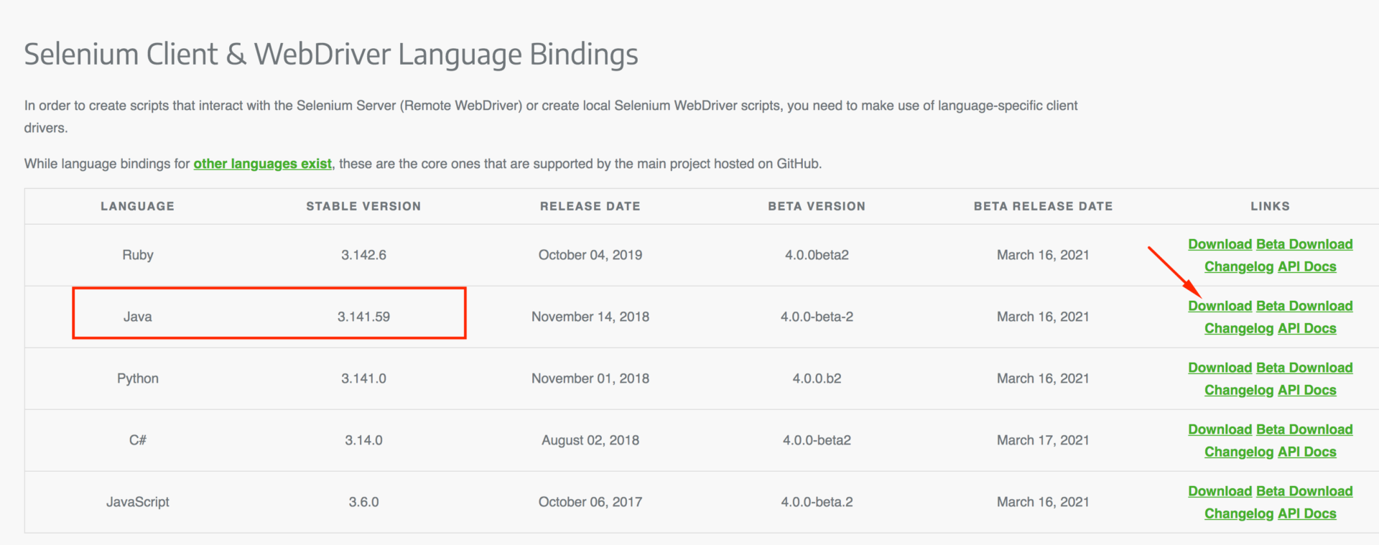The height and width of the screenshot is (545, 1379).
Task: View the JavaScript Changelog
Action: (1238, 513)
